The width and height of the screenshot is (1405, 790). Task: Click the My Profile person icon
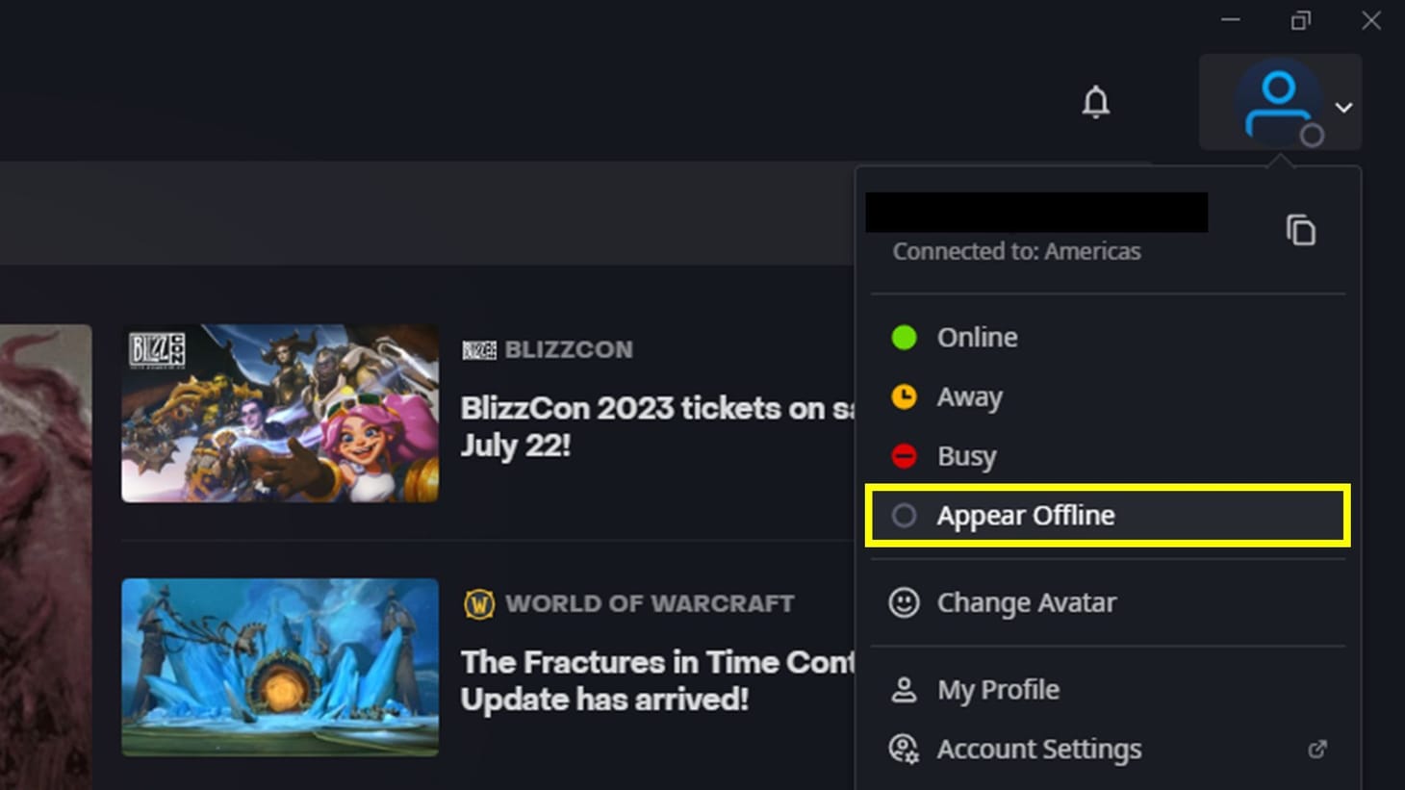pos(905,689)
